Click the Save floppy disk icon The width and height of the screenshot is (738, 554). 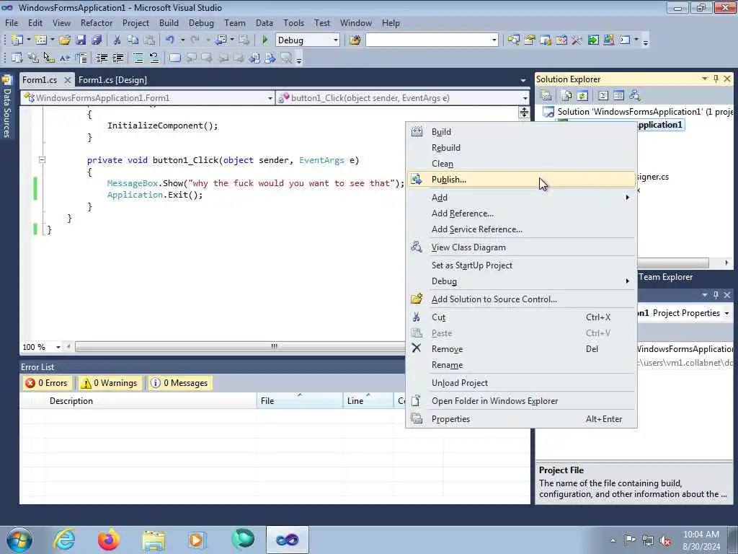click(81, 40)
